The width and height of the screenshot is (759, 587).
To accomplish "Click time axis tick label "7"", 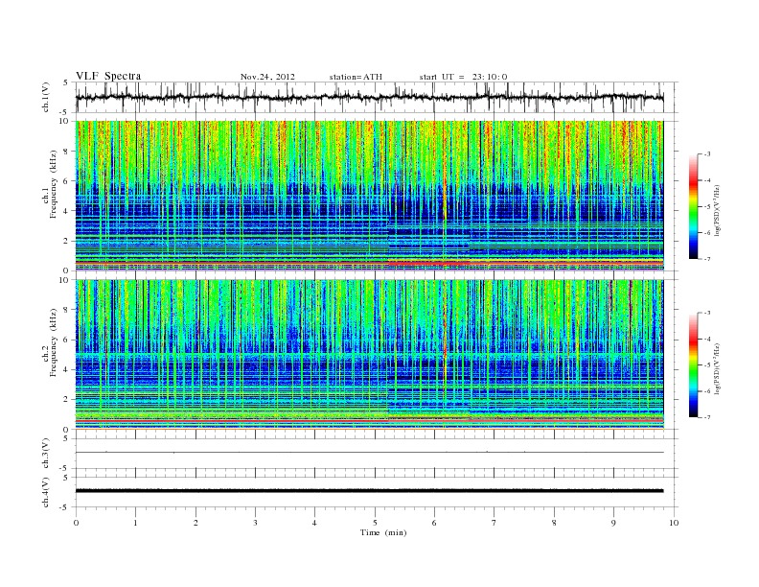I will pyautogui.click(x=494, y=523).
